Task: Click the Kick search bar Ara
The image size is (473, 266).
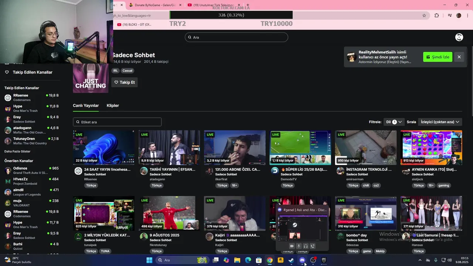Action: [236, 37]
